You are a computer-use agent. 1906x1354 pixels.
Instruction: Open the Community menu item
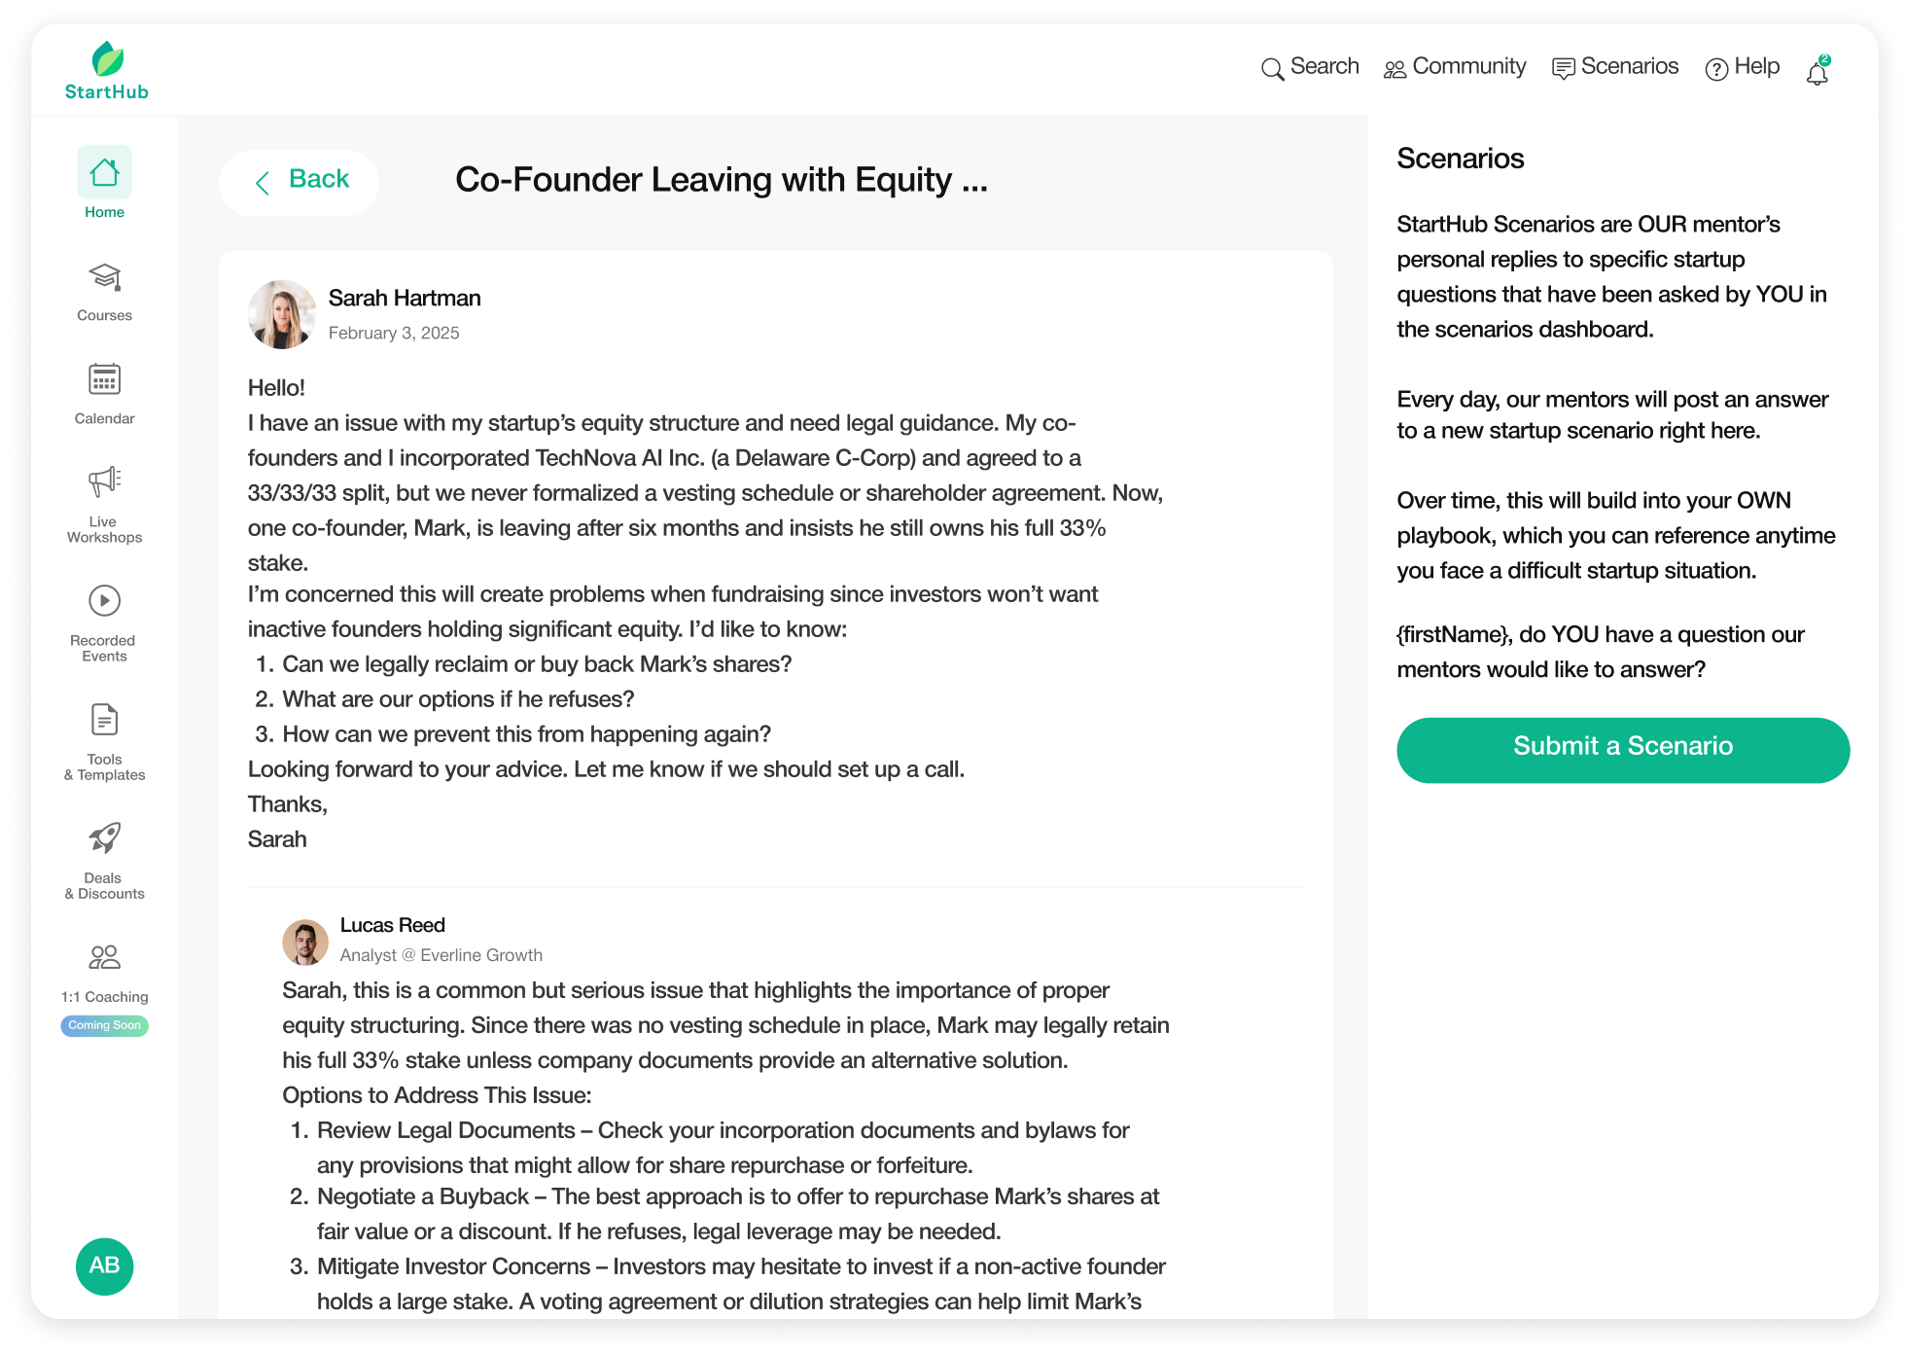[1455, 67]
